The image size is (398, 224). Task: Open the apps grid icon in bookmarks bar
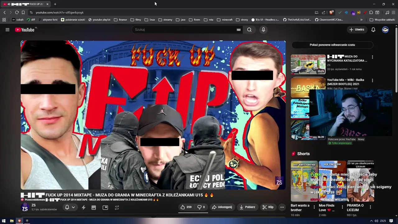tap(4, 20)
